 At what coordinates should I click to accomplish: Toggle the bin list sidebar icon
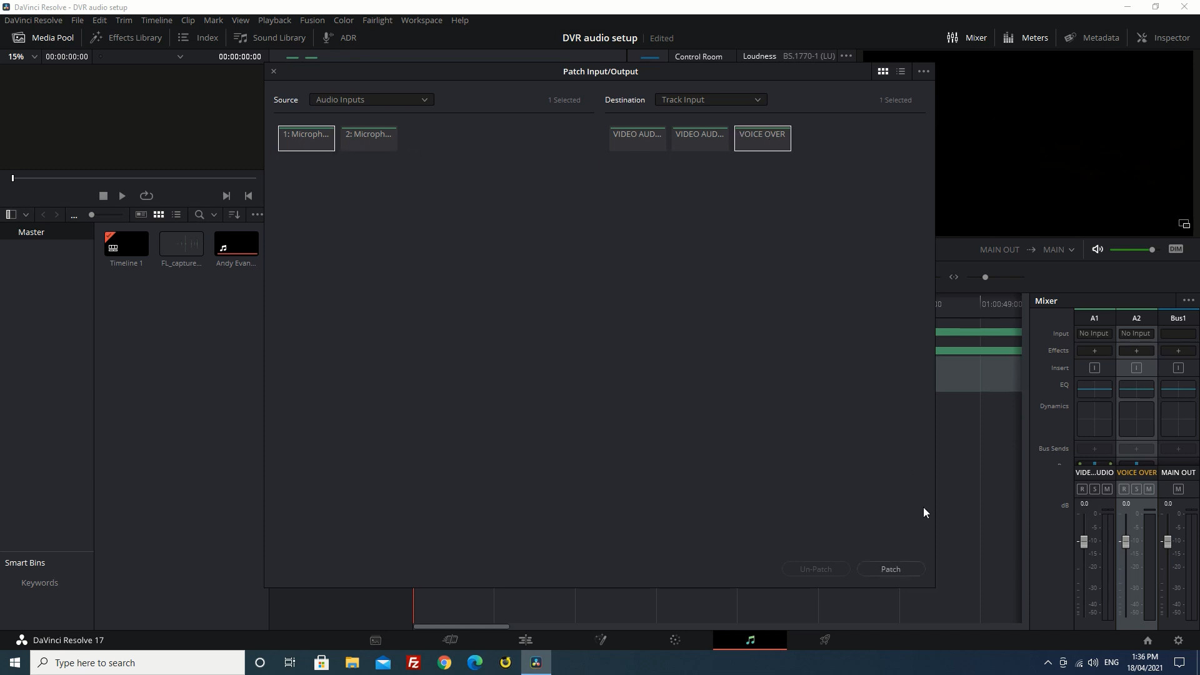11,214
